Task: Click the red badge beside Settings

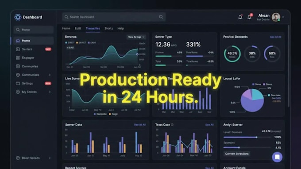Action: tap(48, 83)
